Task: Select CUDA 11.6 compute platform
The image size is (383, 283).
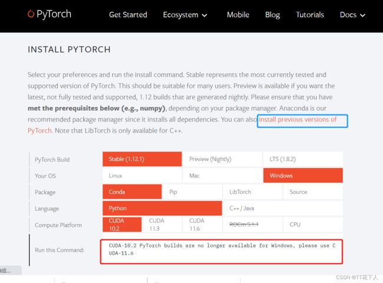Action: [202, 225]
